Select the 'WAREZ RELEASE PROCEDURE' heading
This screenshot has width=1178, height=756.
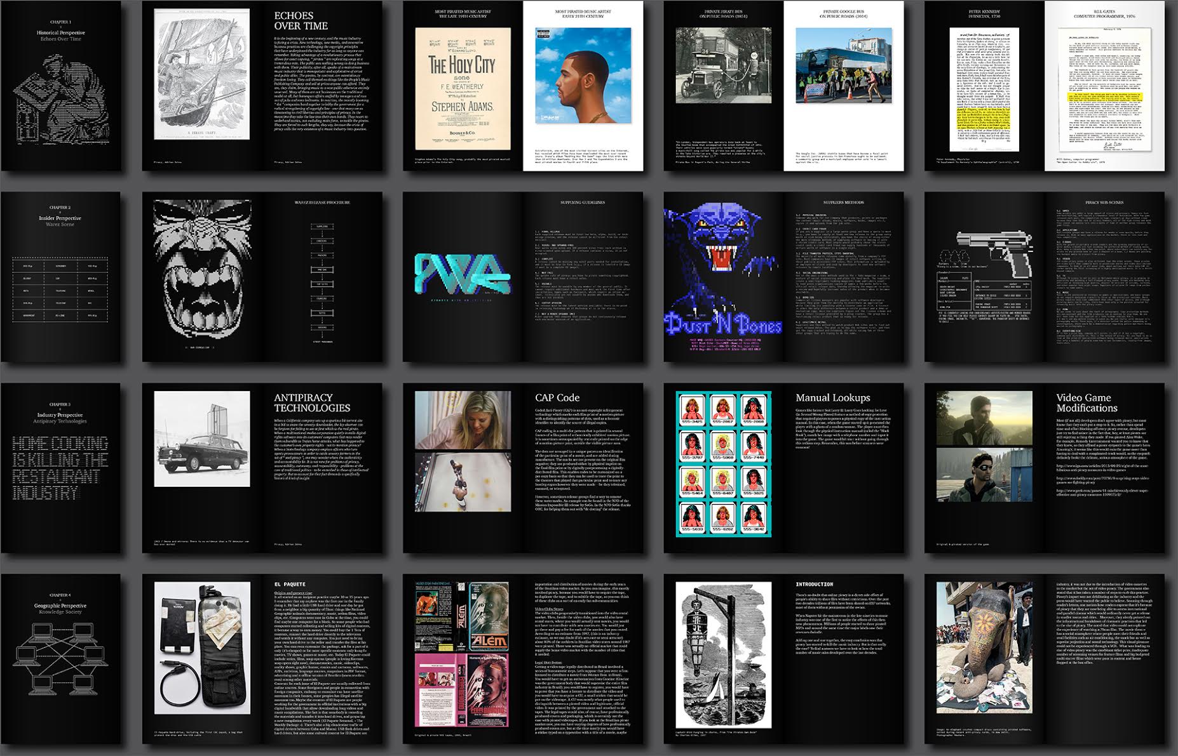click(322, 202)
